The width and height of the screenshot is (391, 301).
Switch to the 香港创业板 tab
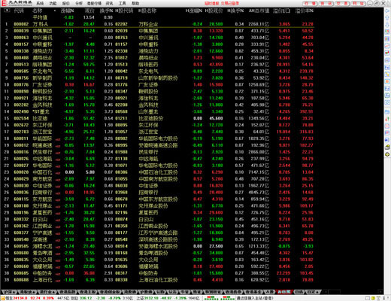click(110, 292)
